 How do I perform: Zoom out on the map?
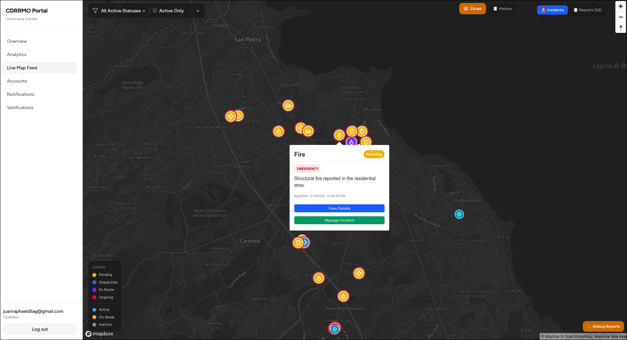tap(621, 17)
